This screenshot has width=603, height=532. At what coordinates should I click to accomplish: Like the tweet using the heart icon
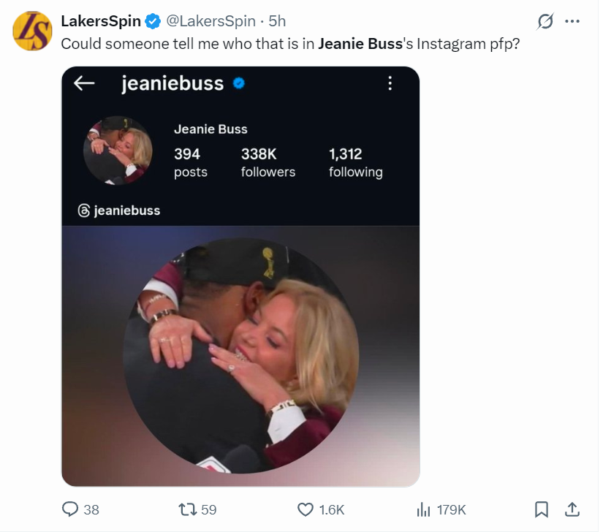pos(306,509)
